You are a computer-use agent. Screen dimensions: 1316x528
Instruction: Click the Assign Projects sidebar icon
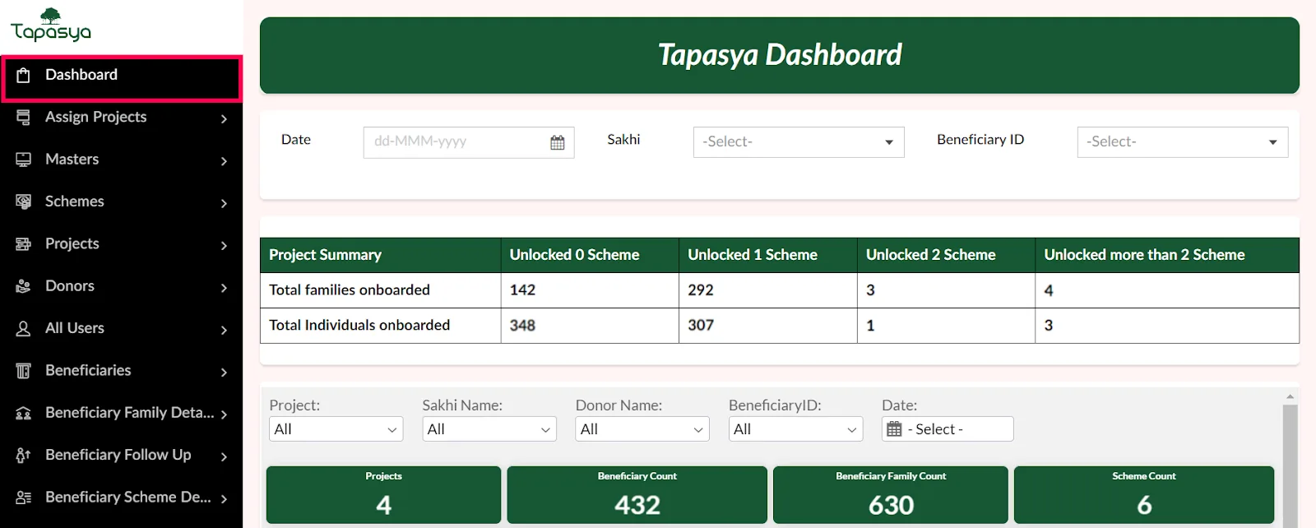(24, 118)
